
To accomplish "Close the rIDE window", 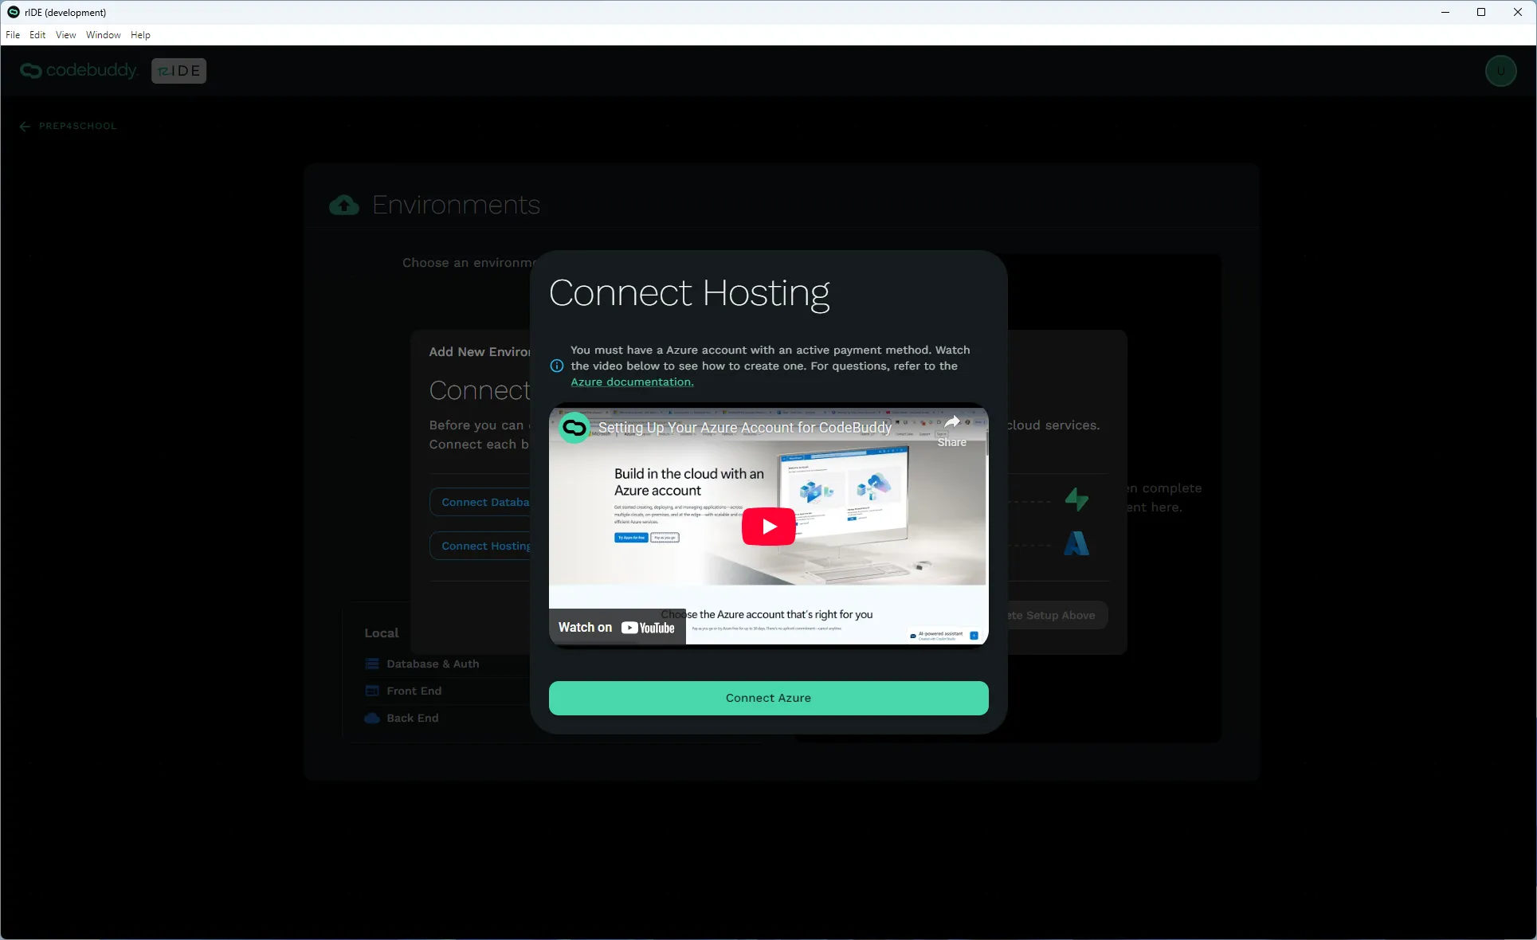I will point(1518,12).
